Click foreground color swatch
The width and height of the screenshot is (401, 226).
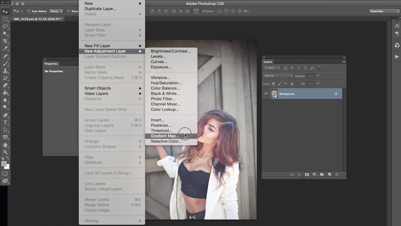4,163
